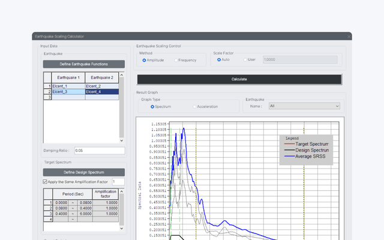Select Auto scale factor option
Image resolution: width=384 pixels, height=240 pixels.
click(x=219, y=60)
